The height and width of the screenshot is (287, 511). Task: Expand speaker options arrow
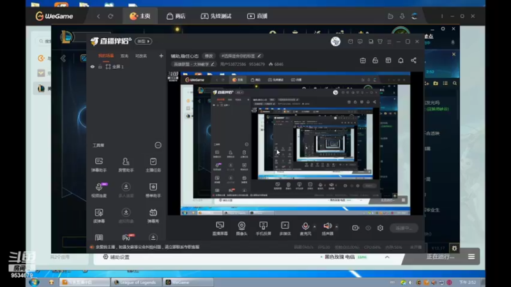337,226
